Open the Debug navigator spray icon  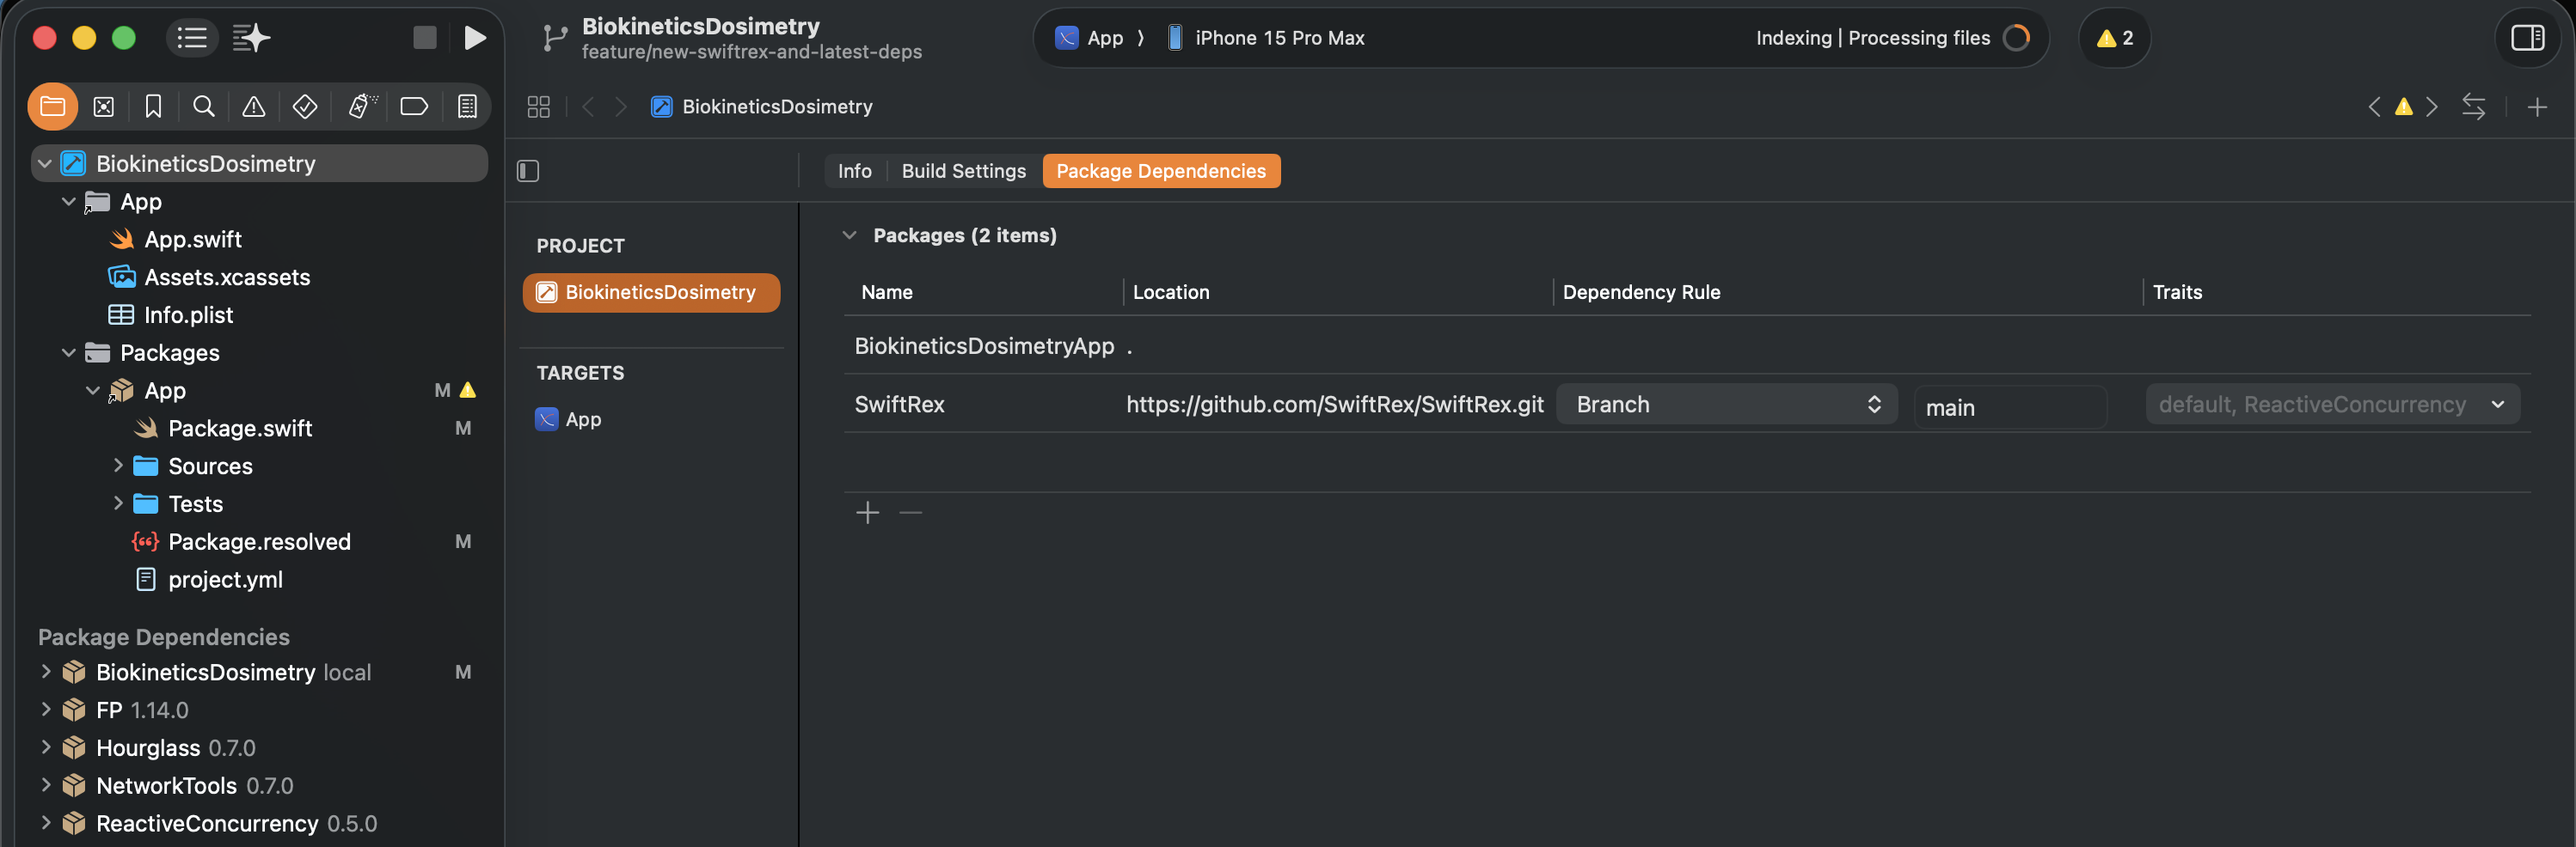[361, 107]
